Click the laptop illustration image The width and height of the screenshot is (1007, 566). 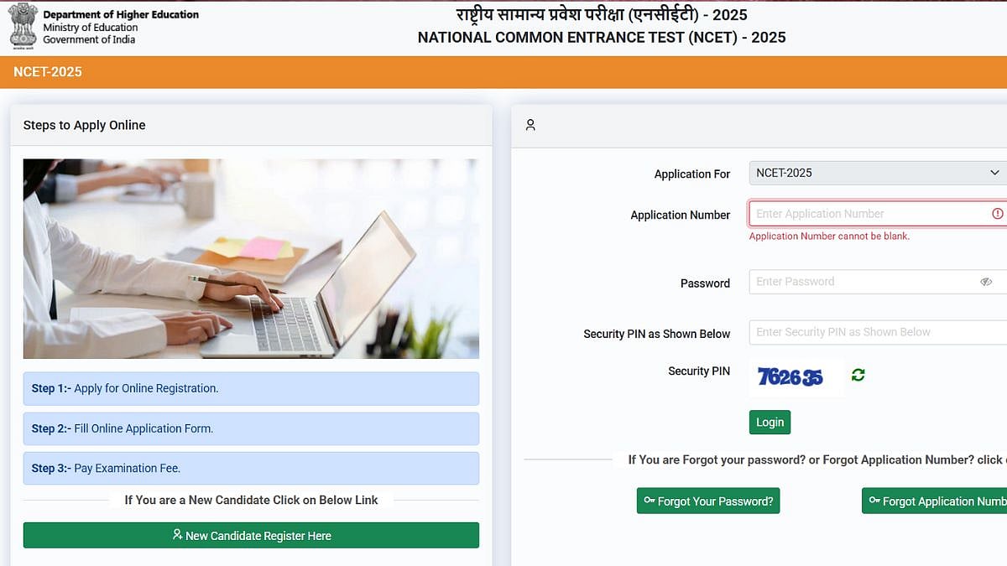(251, 258)
